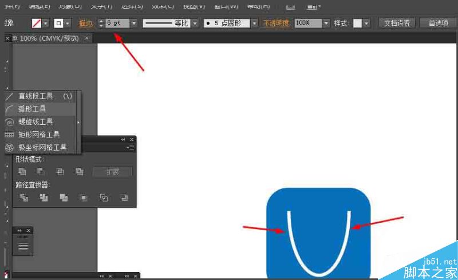Open the 选择(S) menu

[x=132, y=6]
